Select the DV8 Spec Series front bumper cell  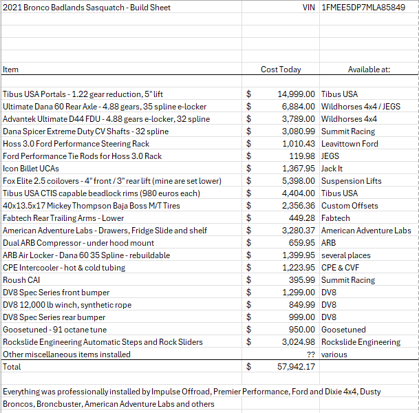[121, 292]
